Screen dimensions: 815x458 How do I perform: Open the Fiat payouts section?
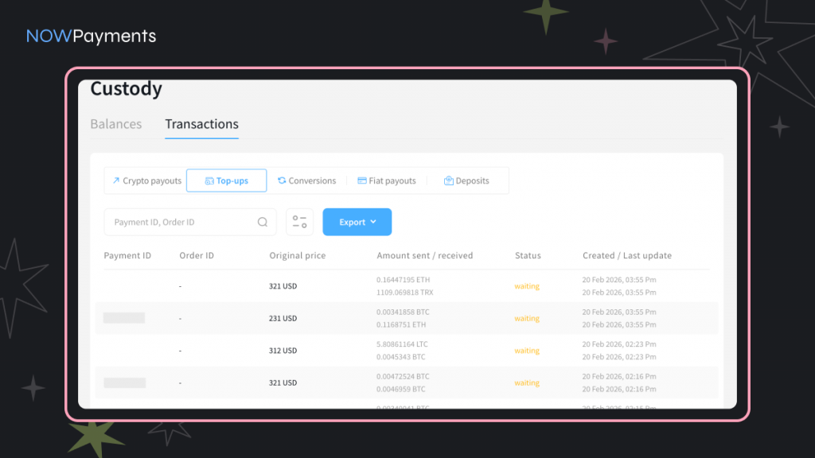[391, 181]
